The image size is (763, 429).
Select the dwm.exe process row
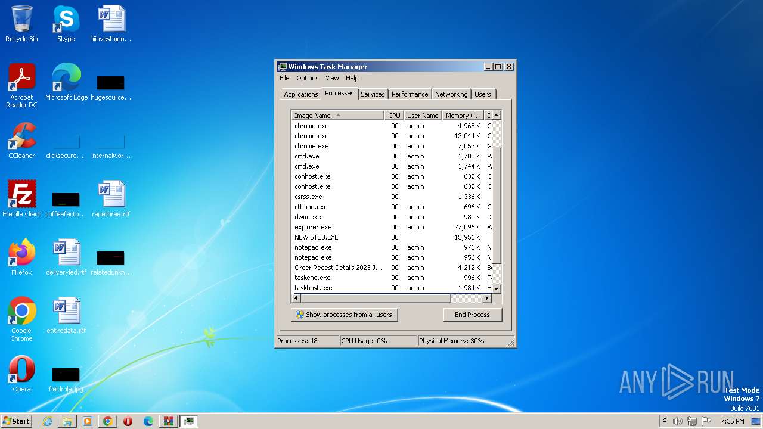click(x=392, y=217)
